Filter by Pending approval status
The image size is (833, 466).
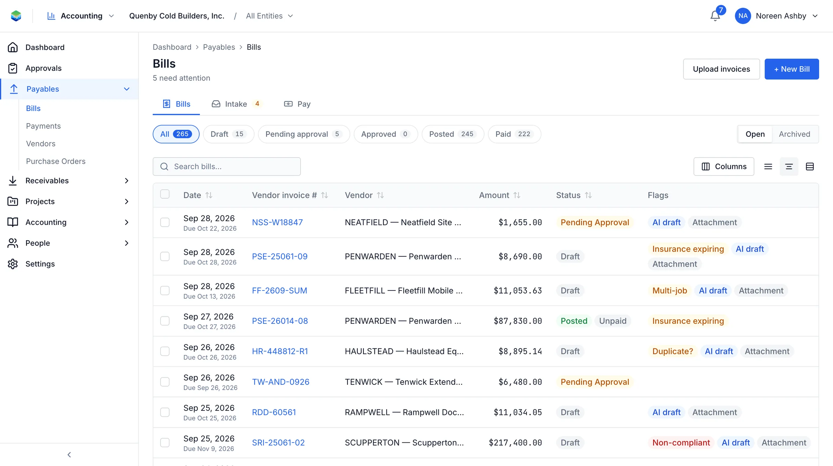point(304,134)
